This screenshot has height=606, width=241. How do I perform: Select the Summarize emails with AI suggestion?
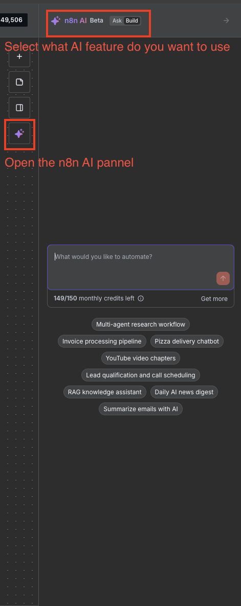click(141, 409)
